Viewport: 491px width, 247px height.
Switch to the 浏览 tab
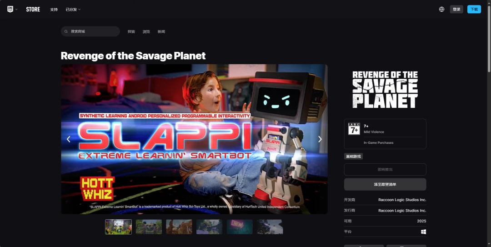click(x=146, y=31)
